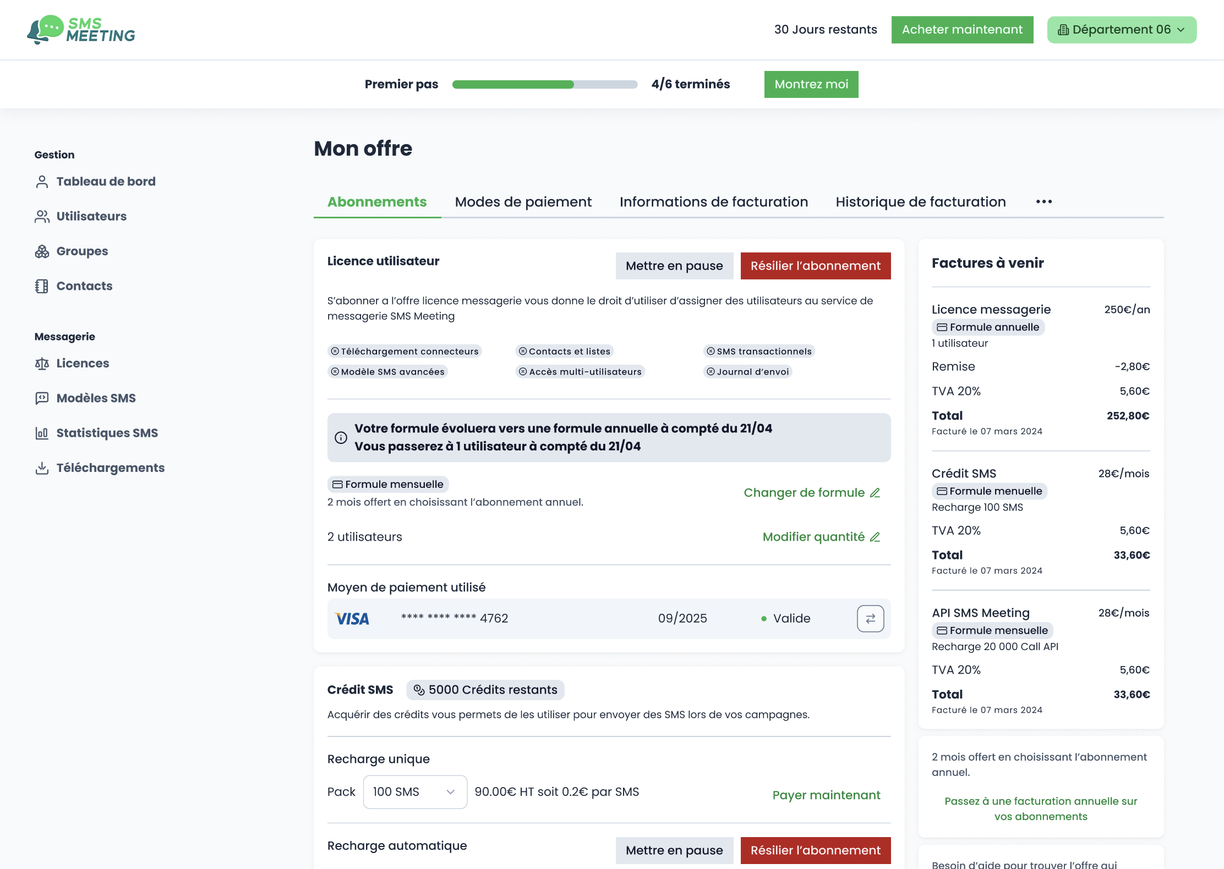Click the Modèle SMS avancées tag
This screenshot has height=869, width=1224.
pos(387,372)
